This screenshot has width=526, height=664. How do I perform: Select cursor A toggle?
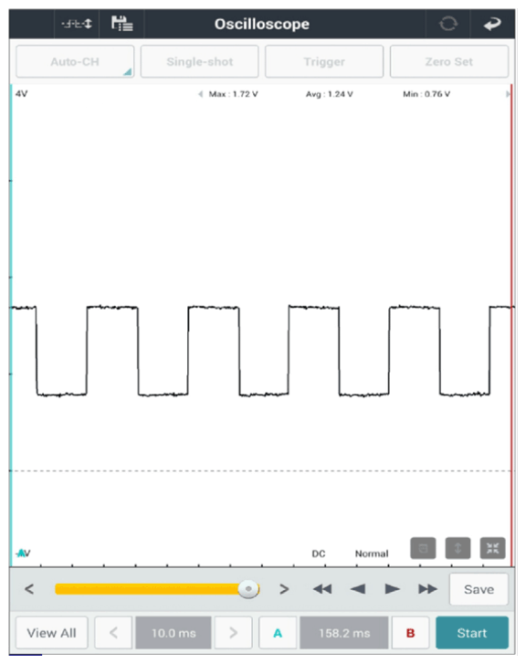click(x=278, y=633)
